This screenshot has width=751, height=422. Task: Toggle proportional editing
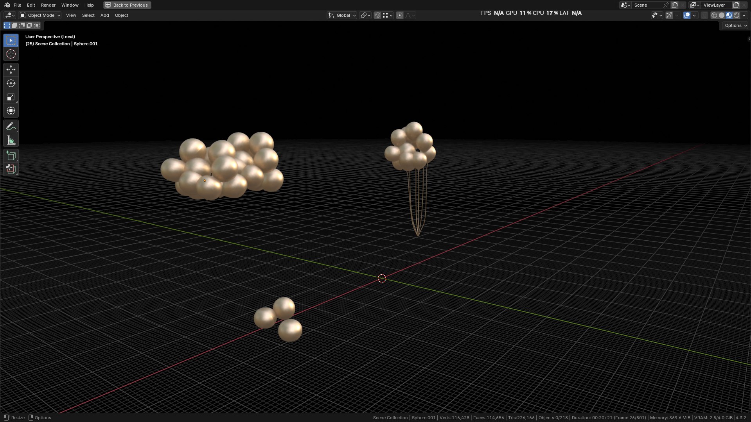(x=400, y=15)
